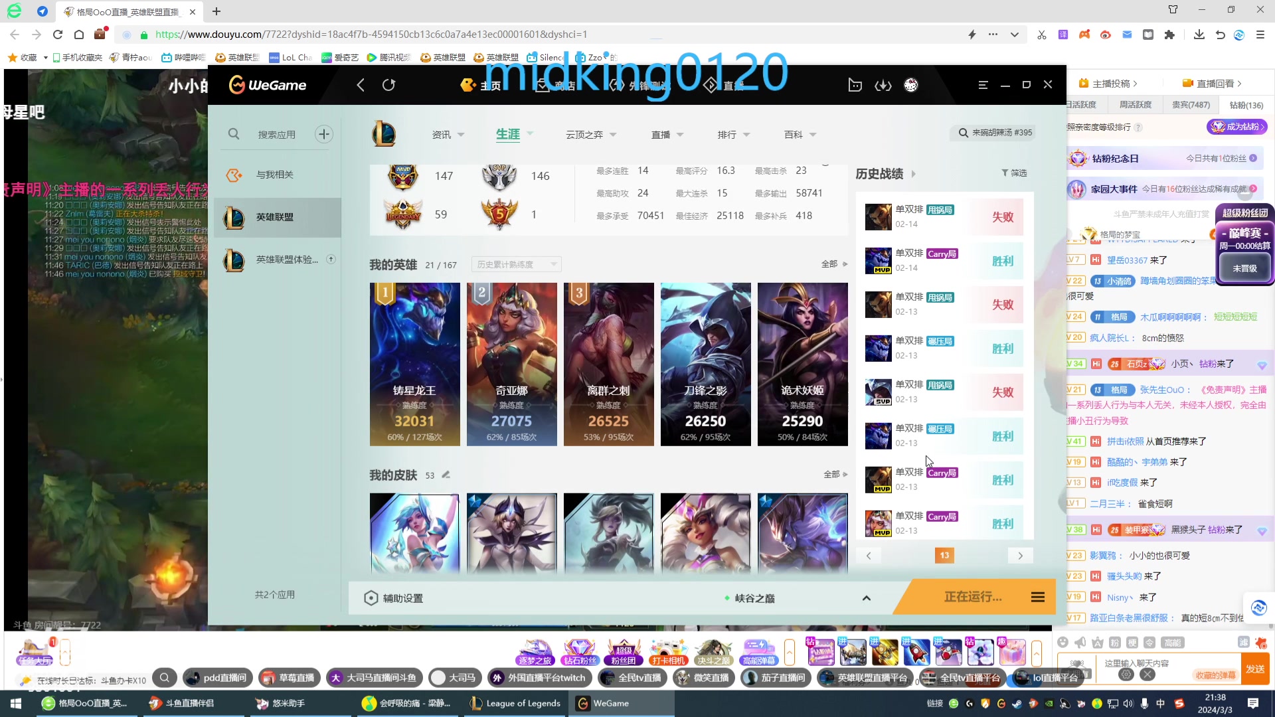The image size is (1275, 717).
Task: Click the 发送 chat send button
Action: (1255, 669)
